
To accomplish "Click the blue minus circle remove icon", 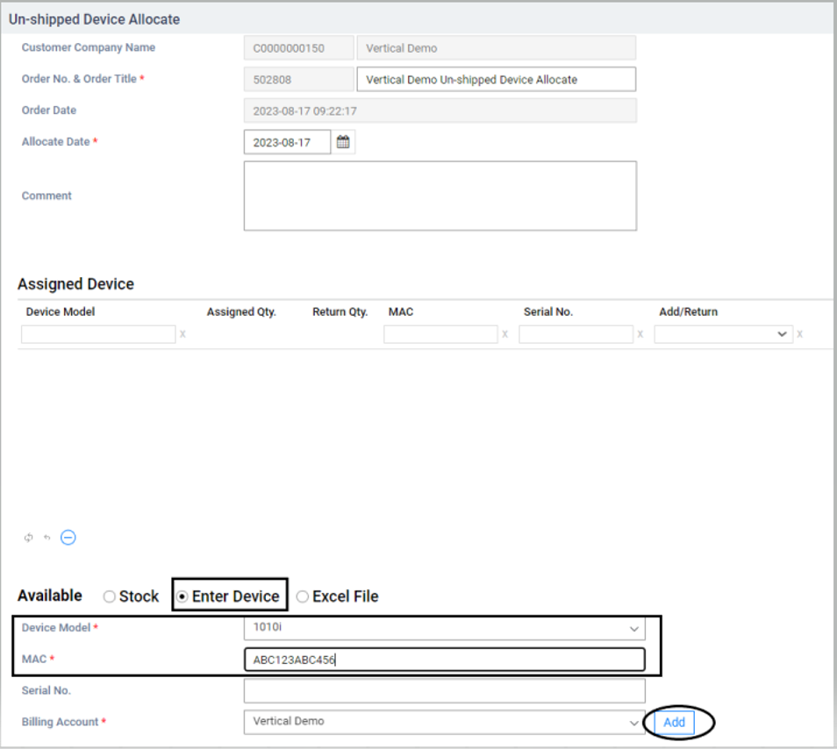I will tap(68, 538).
